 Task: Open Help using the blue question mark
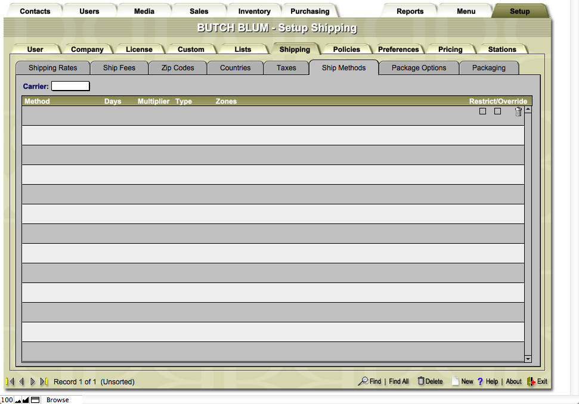coord(480,381)
